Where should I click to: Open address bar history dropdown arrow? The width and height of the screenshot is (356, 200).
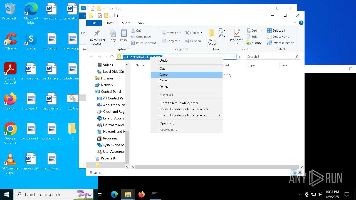click(x=234, y=57)
